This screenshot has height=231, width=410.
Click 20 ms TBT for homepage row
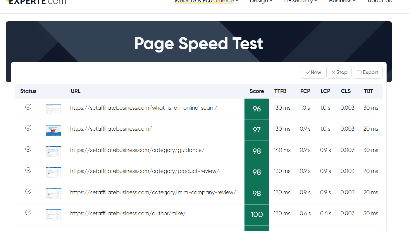coord(371,129)
